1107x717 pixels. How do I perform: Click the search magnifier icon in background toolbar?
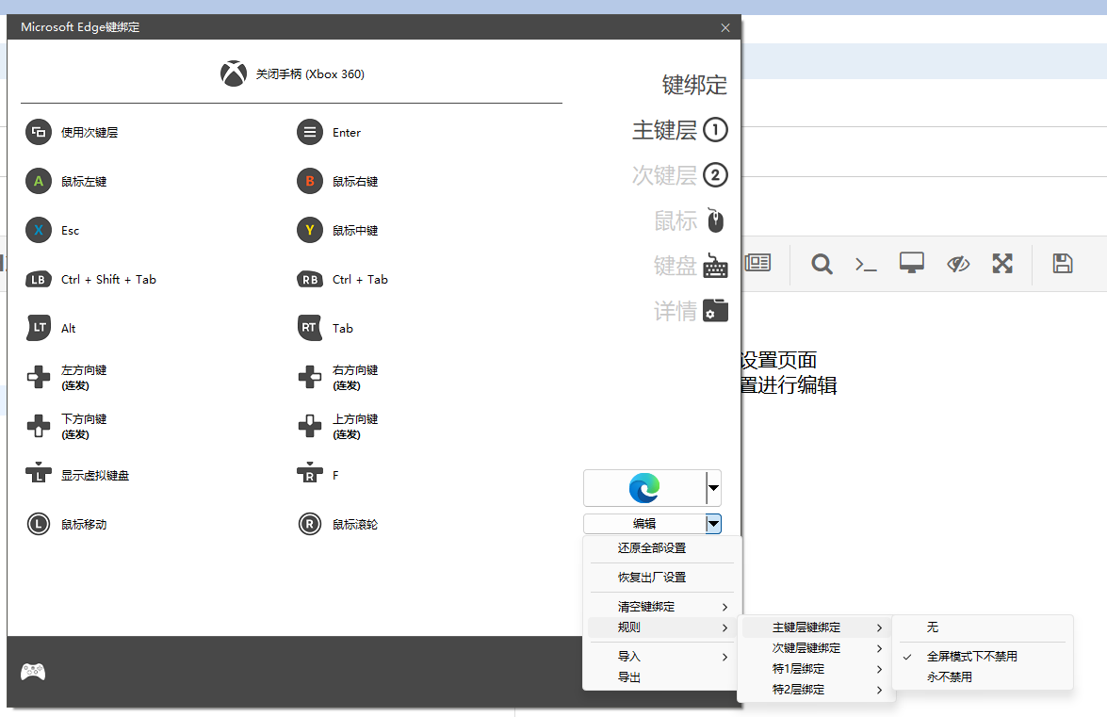click(x=822, y=264)
